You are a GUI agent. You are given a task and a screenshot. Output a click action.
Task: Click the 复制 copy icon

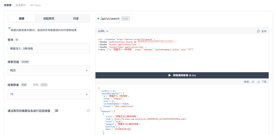pos(258,31)
